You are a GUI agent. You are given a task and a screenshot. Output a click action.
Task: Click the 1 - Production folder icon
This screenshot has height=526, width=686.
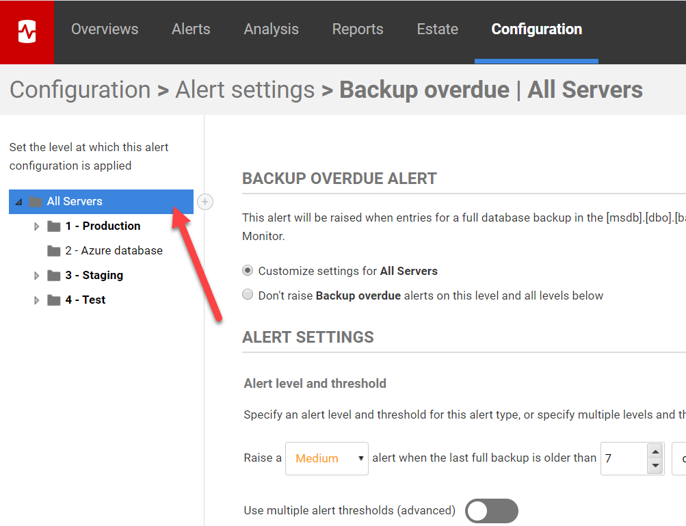click(54, 226)
